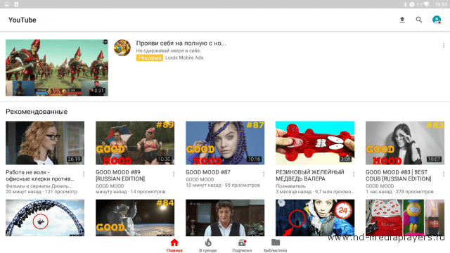Play the GOOD MOOD #87 thumbnail
Image resolution: width=450 pixels, height=253 pixels.
point(225,143)
